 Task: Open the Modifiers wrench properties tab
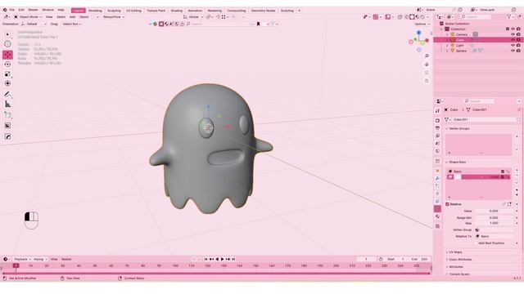click(x=437, y=178)
